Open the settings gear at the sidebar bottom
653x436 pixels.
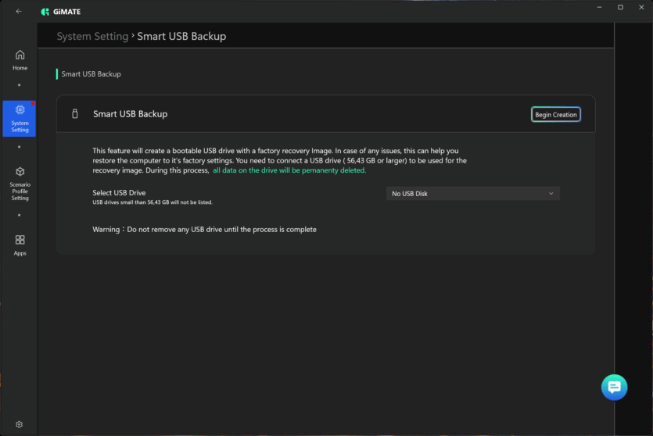tap(20, 424)
